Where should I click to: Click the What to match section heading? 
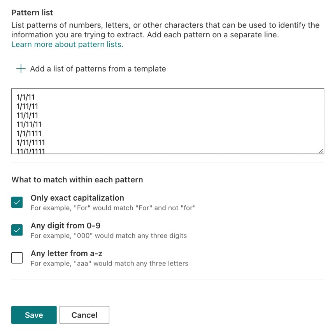76,180
